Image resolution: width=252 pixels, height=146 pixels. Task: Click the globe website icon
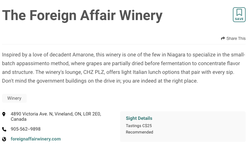pyautogui.click(x=4, y=139)
